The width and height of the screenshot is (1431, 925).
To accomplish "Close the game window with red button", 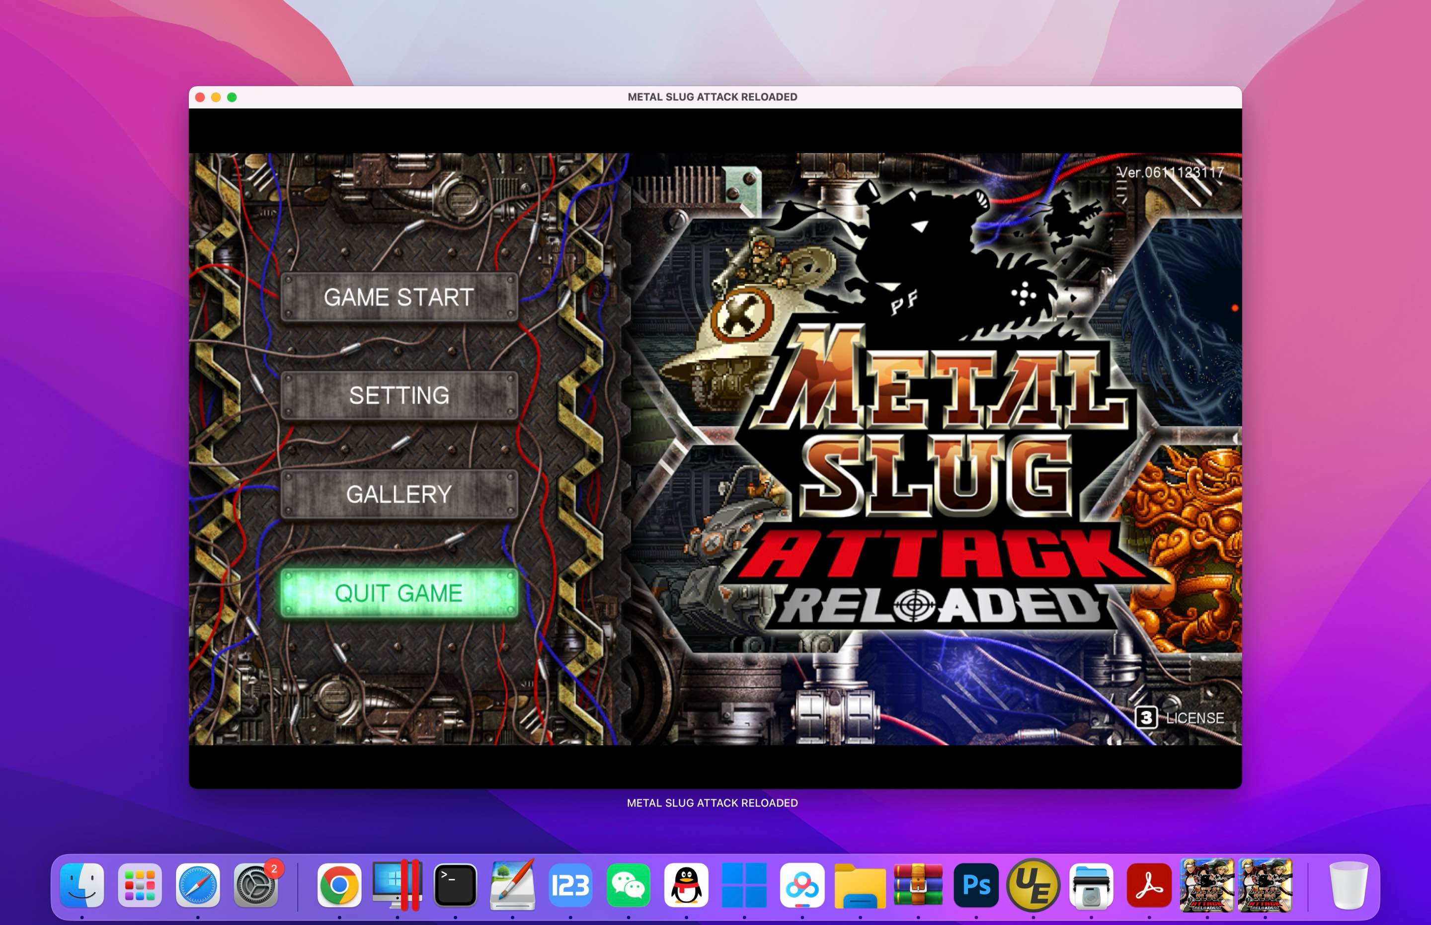I will click(x=200, y=97).
